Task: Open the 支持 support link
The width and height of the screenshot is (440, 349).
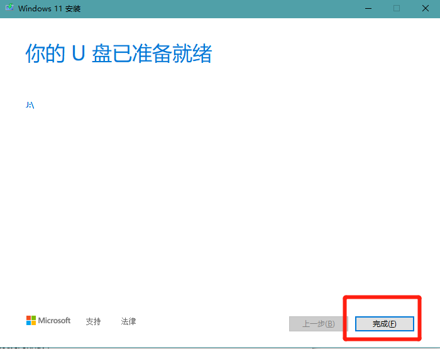Action: point(93,321)
